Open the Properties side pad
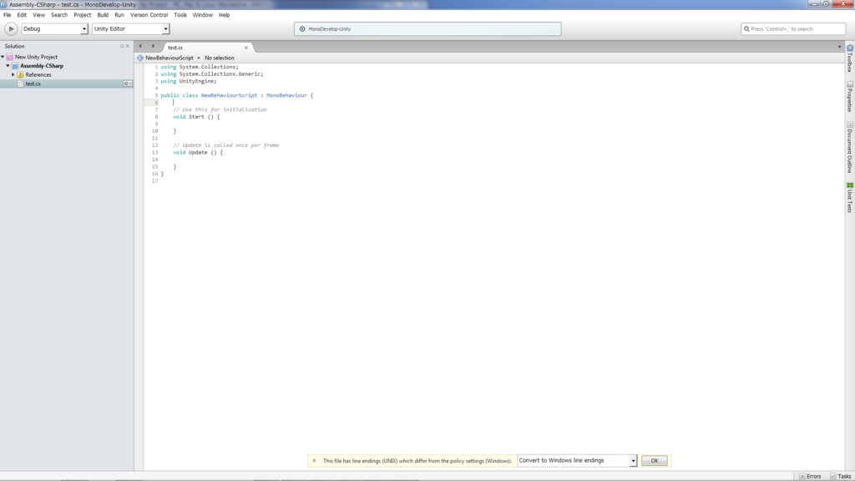Image resolution: width=855 pixels, height=481 pixels. coord(849,97)
